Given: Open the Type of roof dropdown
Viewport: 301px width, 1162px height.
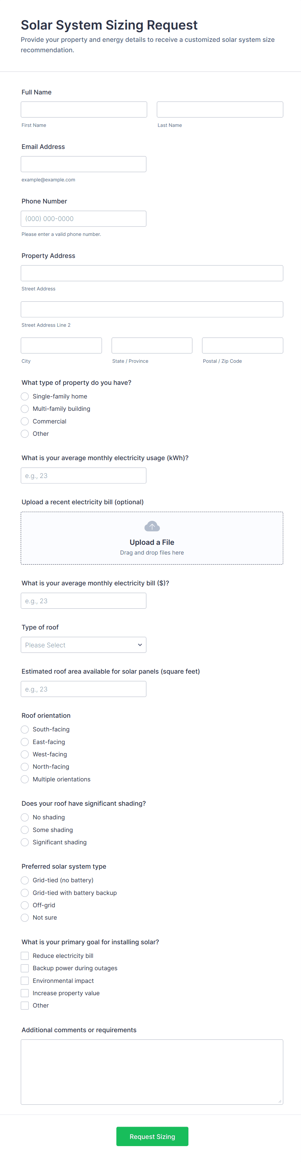Looking at the screenshot, I should (83, 645).
